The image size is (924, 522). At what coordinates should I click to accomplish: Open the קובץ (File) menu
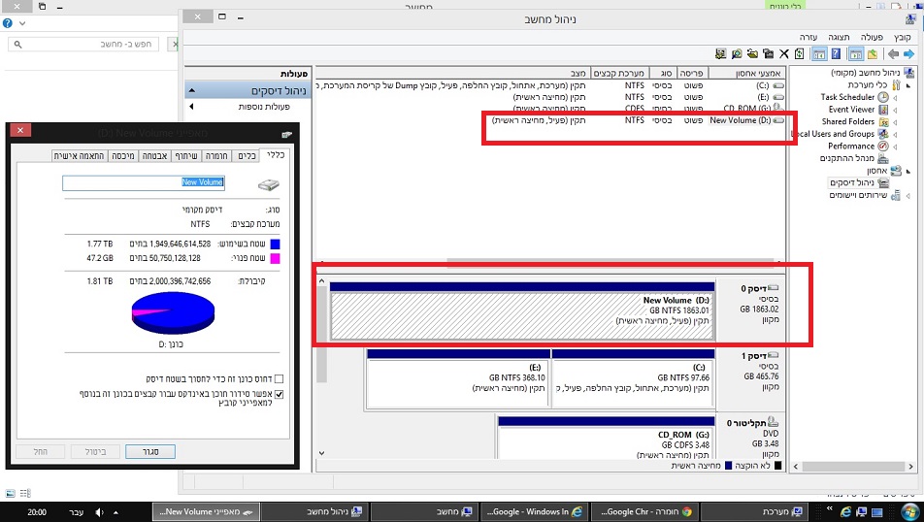click(x=902, y=36)
